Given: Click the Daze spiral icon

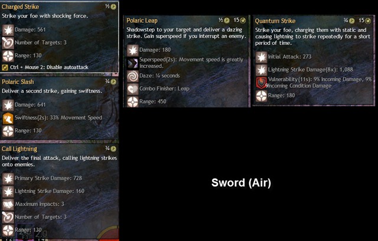Looking at the screenshot, I should coord(132,76).
